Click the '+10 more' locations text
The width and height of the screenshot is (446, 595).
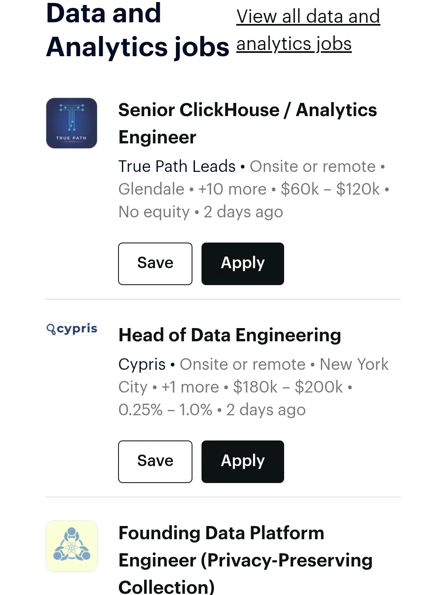pyautogui.click(x=232, y=189)
